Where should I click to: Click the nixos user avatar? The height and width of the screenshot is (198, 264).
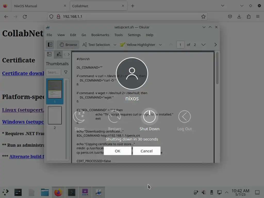(132, 73)
